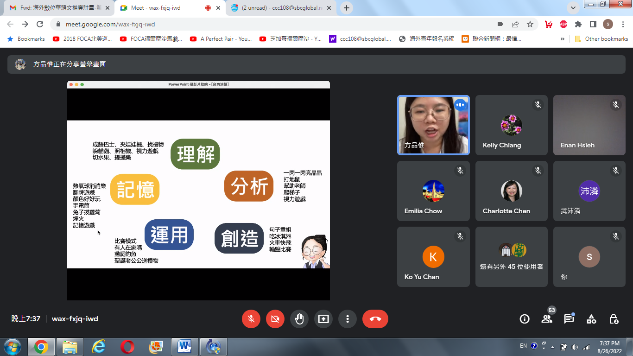Open the Chrome browser menu
The image size is (633, 356).
click(623, 24)
